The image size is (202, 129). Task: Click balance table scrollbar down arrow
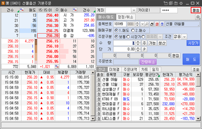click(x=198, y=118)
